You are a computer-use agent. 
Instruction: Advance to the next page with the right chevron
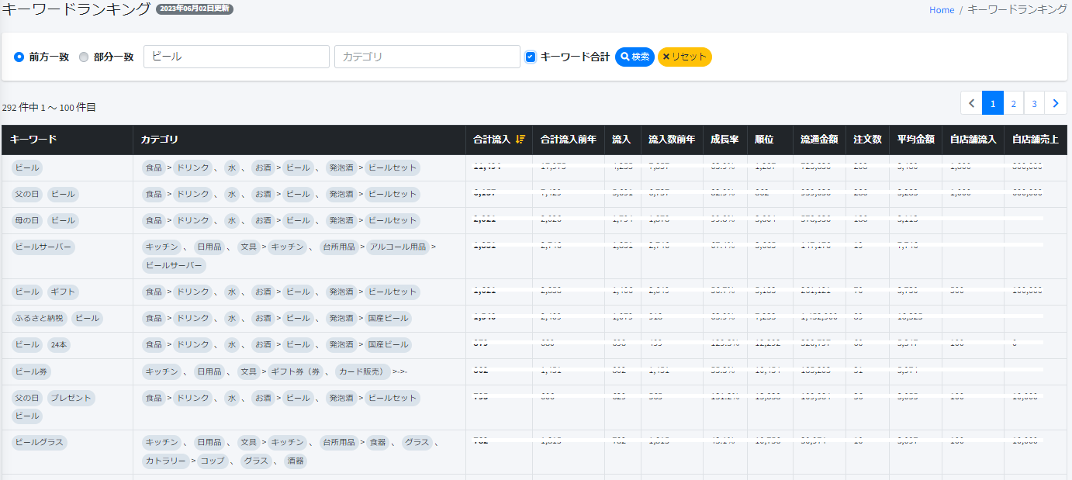[1056, 102]
